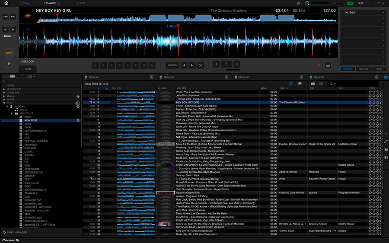
Task: Switch to the MEMORY tab
Action: (x=348, y=69)
